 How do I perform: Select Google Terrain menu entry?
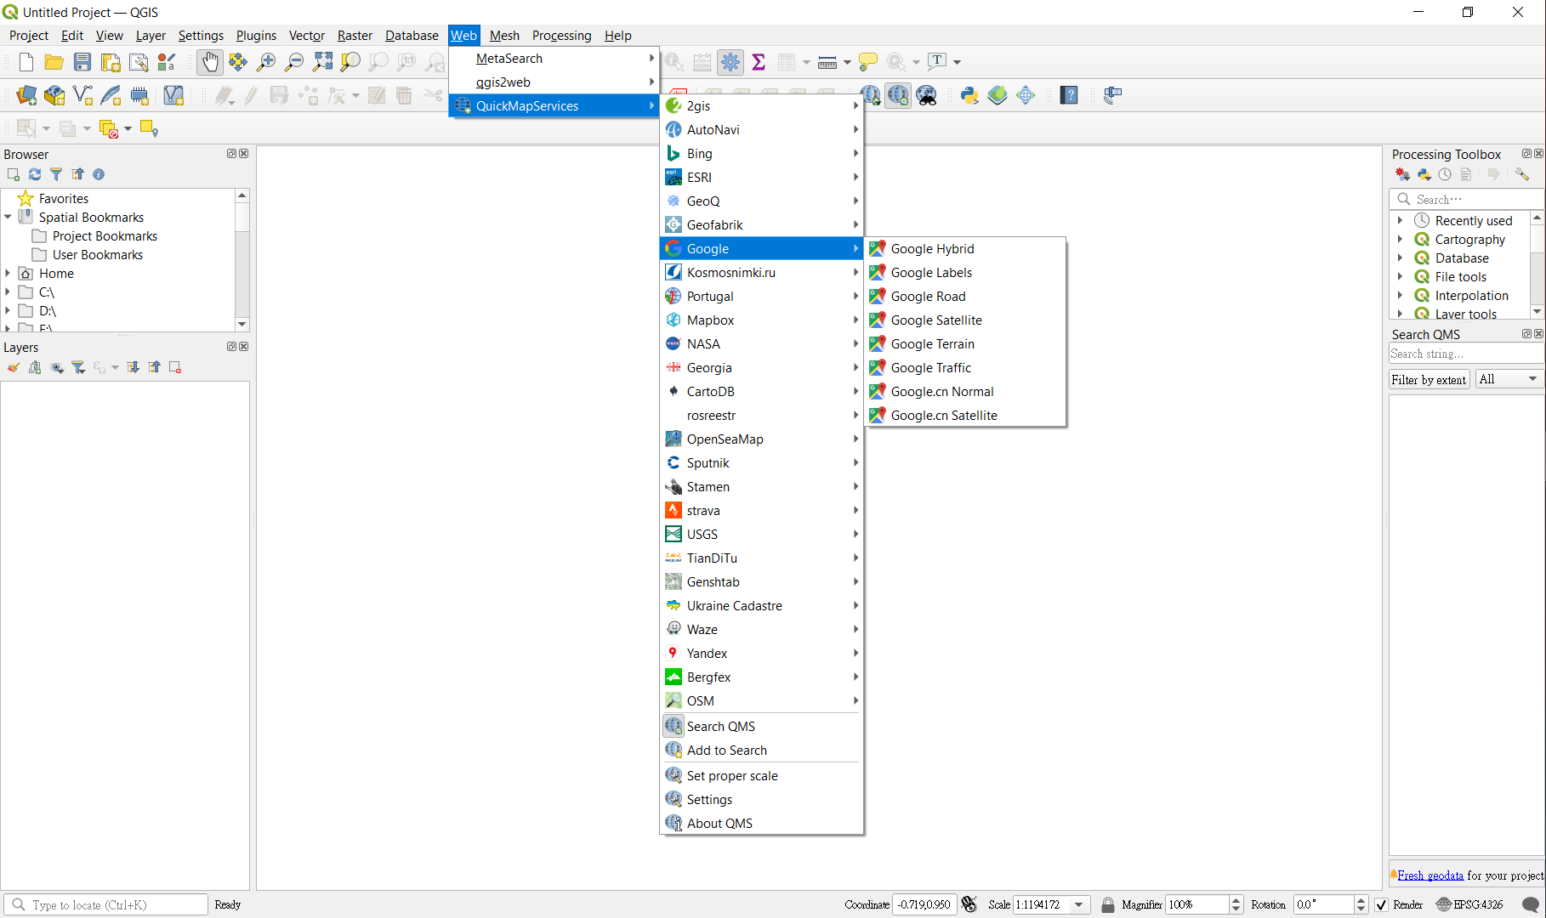pos(965,344)
